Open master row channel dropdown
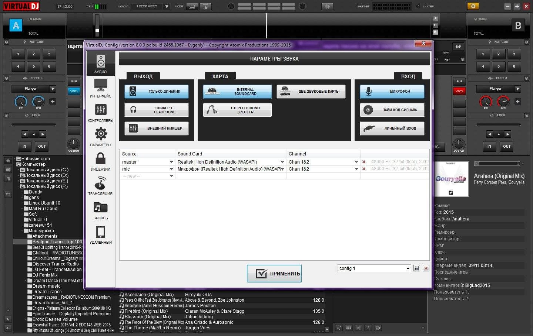533x336 pixels. 356,162
